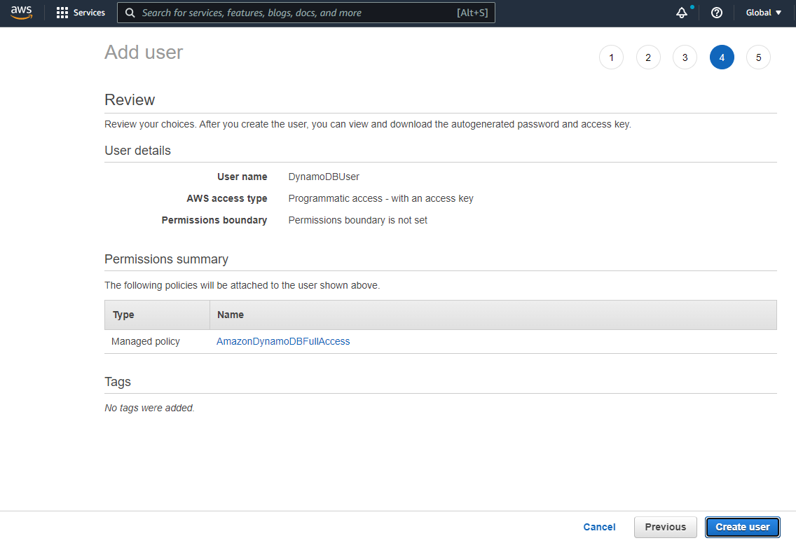Go to wizard step 2
The height and width of the screenshot is (543, 796).
(648, 57)
